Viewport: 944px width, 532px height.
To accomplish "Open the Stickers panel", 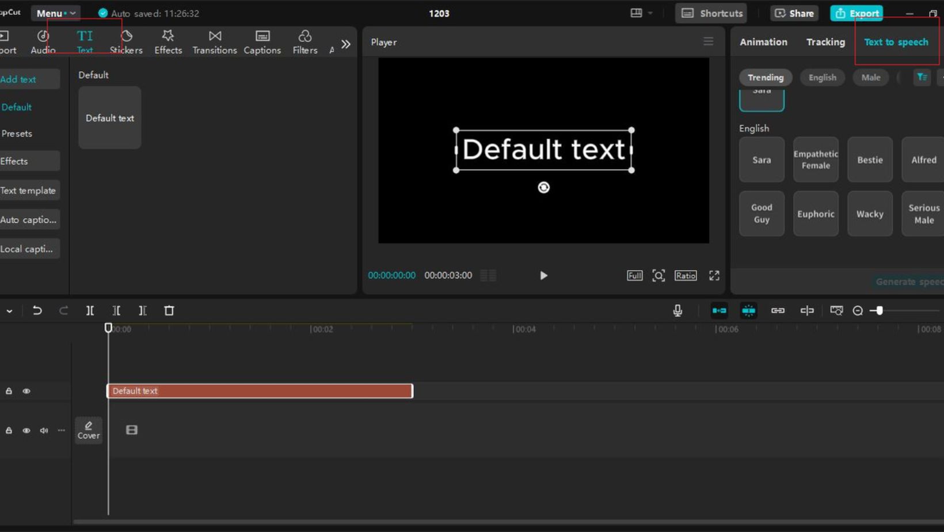I will coord(126,42).
